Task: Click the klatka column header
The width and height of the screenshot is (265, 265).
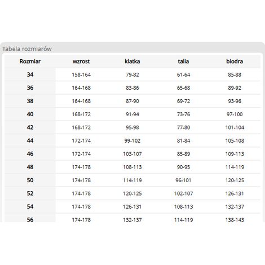Action: pos(132,61)
